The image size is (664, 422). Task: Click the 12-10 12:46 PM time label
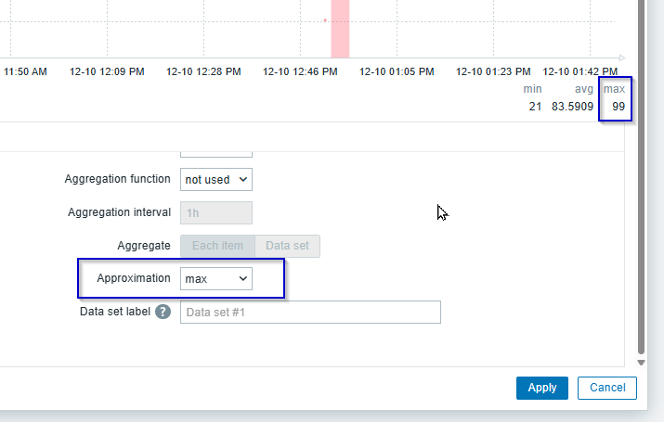(298, 71)
